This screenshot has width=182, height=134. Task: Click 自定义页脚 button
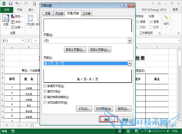click(100, 50)
